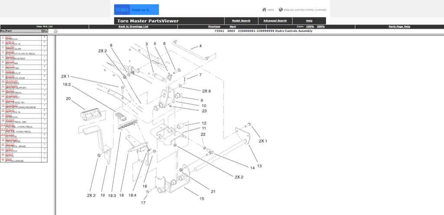This screenshot has width=444, height=215.
Task: Click the Hydro Controls Assembly title text
Action: pyautogui.click(x=294, y=31)
